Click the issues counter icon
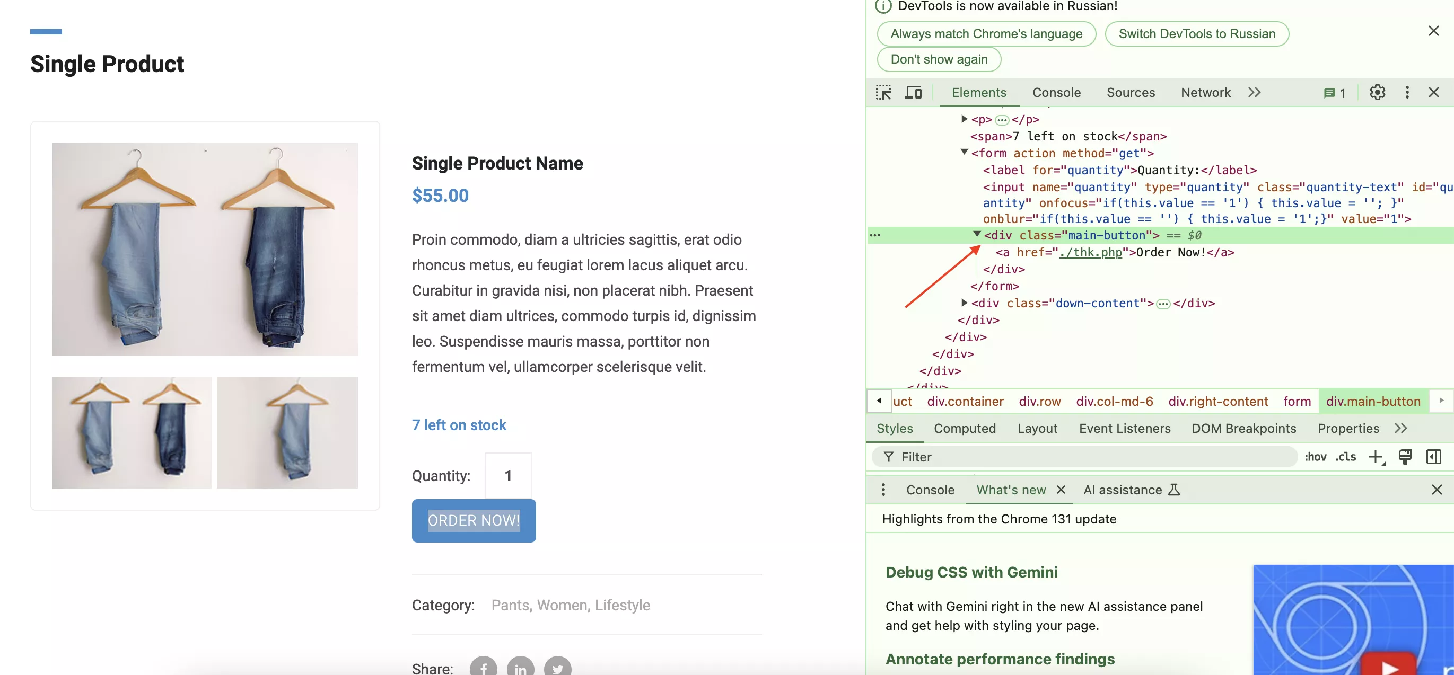The height and width of the screenshot is (675, 1454). 1334,93
